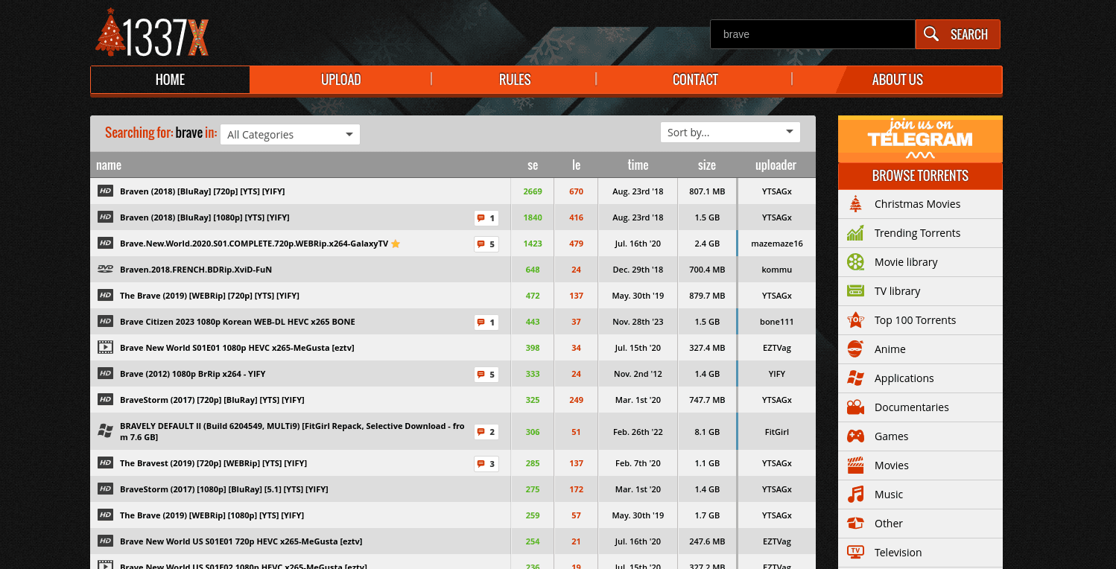The height and width of the screenshot is (569, 1116).
Task: Click the SEARCH button
Action: [957, 34]
